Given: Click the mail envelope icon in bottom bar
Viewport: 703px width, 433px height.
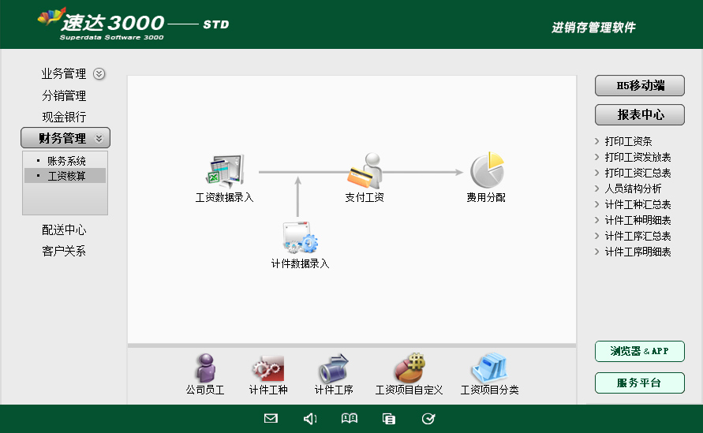Looking at the screenshot, I should (x=271, y=419).
